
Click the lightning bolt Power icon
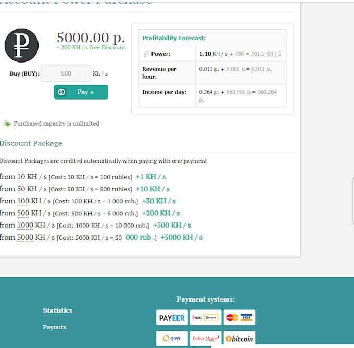[146, 54]
